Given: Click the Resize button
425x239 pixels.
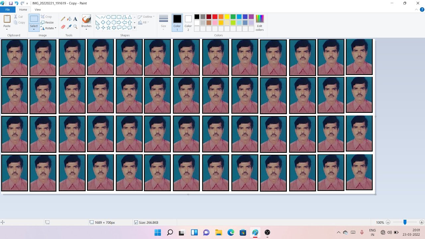Looking at the screenshot, I should coord(47,22).
